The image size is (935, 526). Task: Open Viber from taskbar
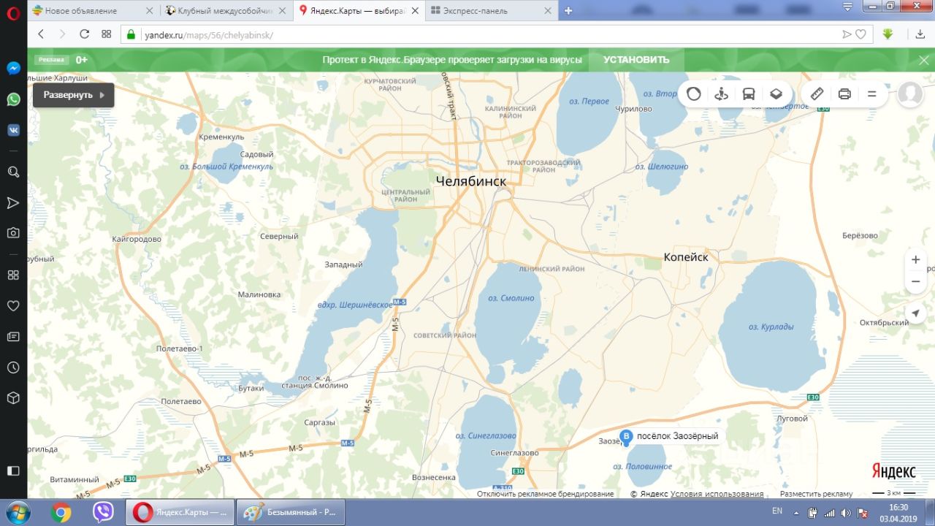pyautogui.click(x=103, y=513)
